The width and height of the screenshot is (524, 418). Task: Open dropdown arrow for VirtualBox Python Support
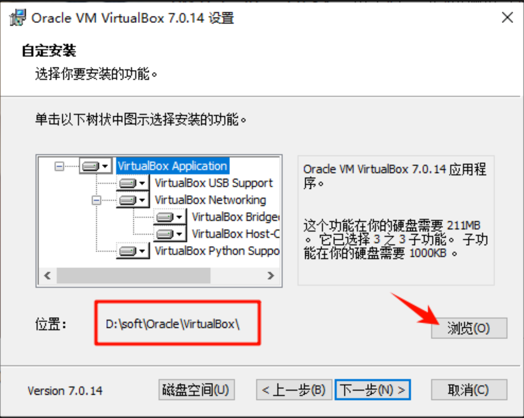tap(142, 251)
